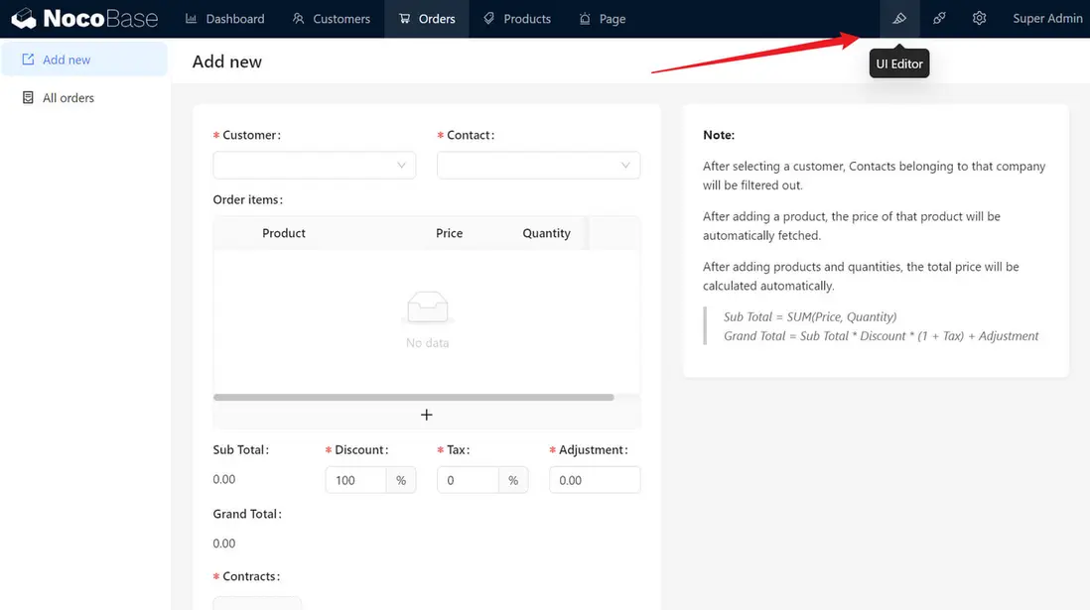This screenshot has height=610, width=1090.
Task: Switch to the Products tab
Action: coord(517,18)
